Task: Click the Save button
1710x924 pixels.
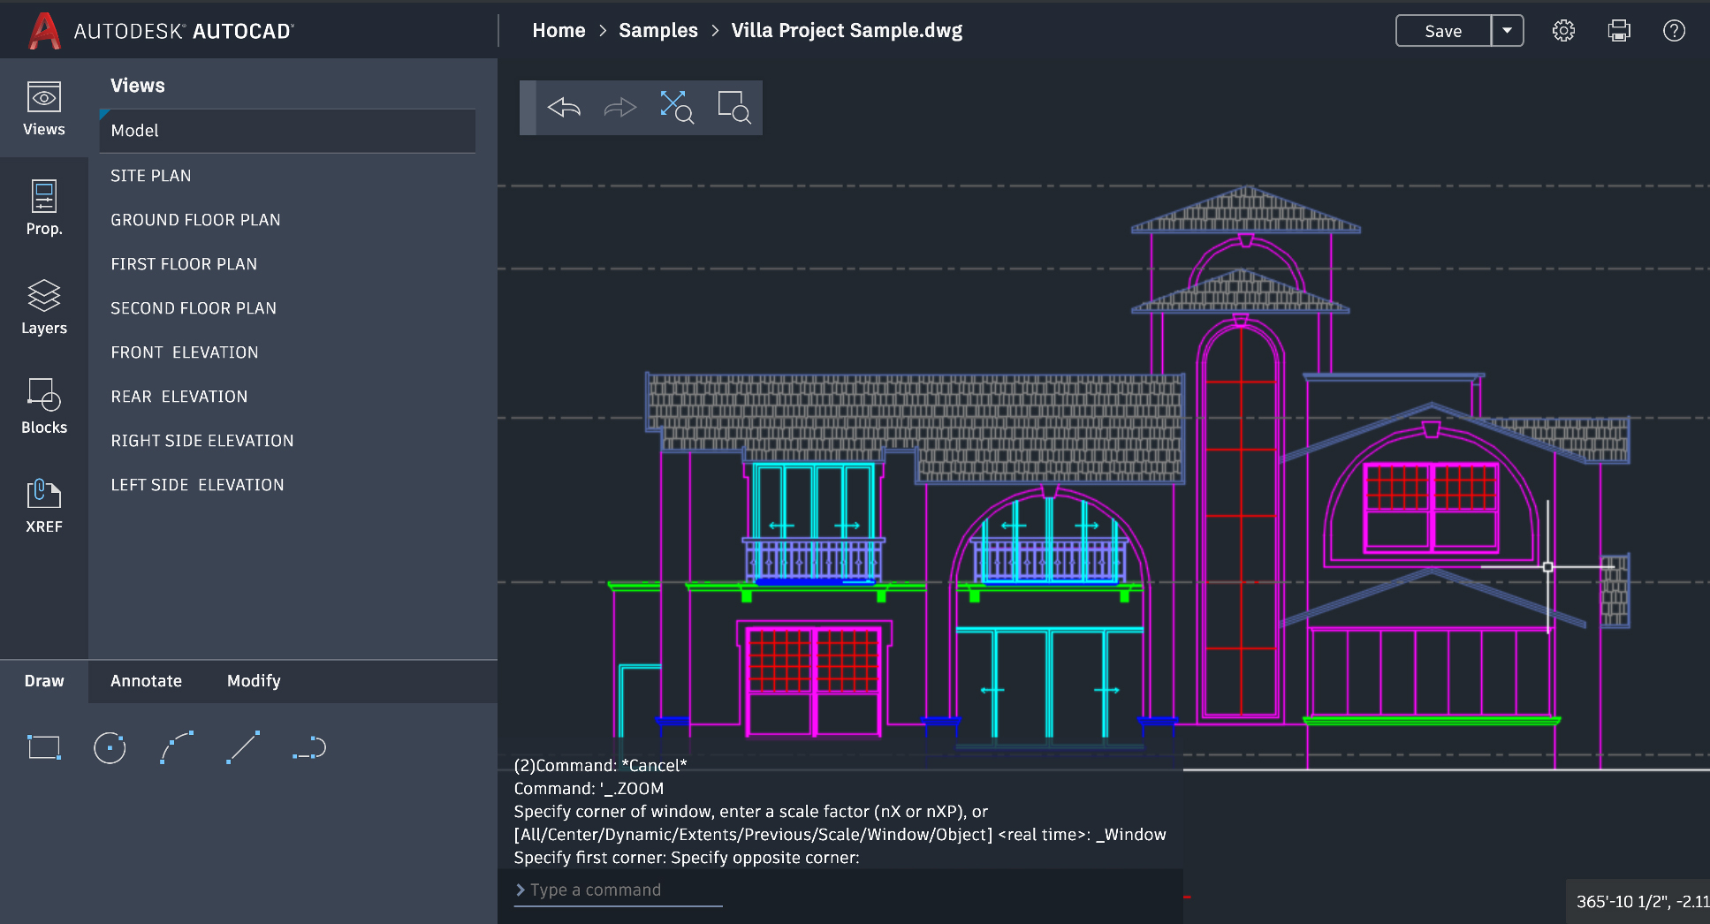Action: coord(1443,31)
